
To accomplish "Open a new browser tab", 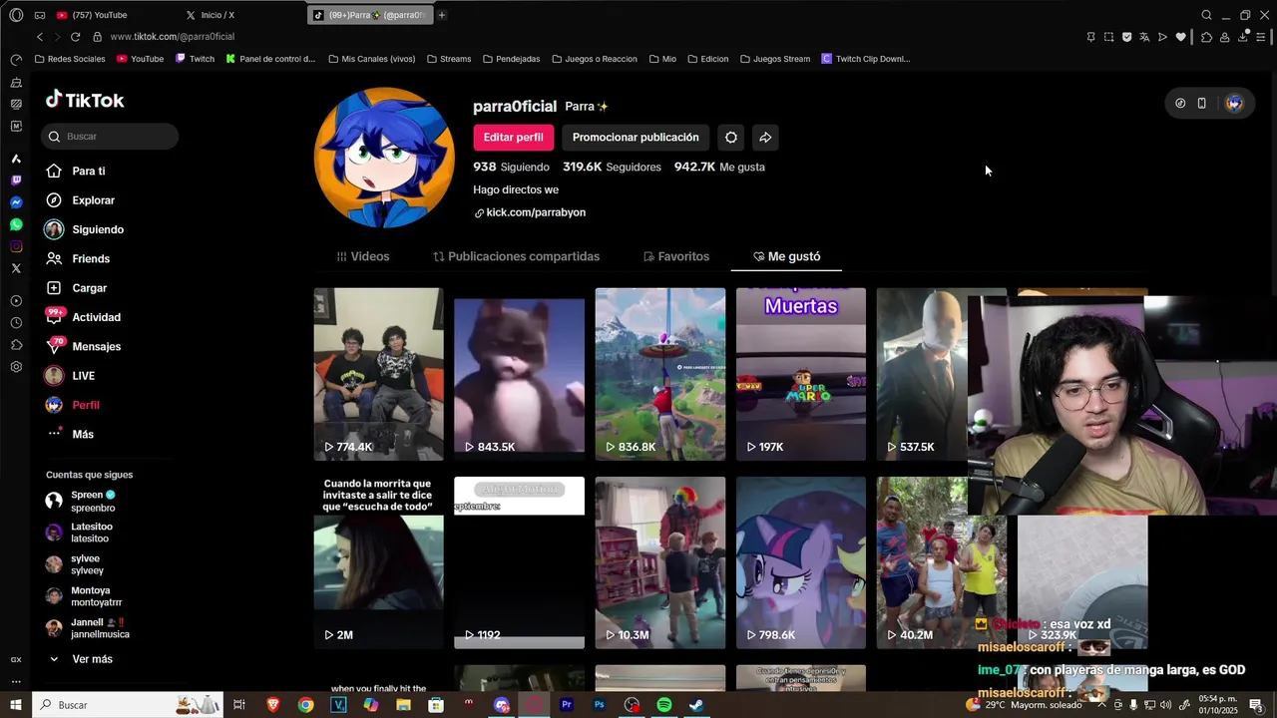I will (x=442, y=15).
